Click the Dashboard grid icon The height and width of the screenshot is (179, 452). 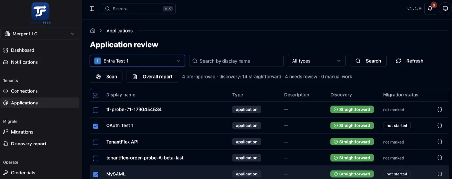[5, 50]
